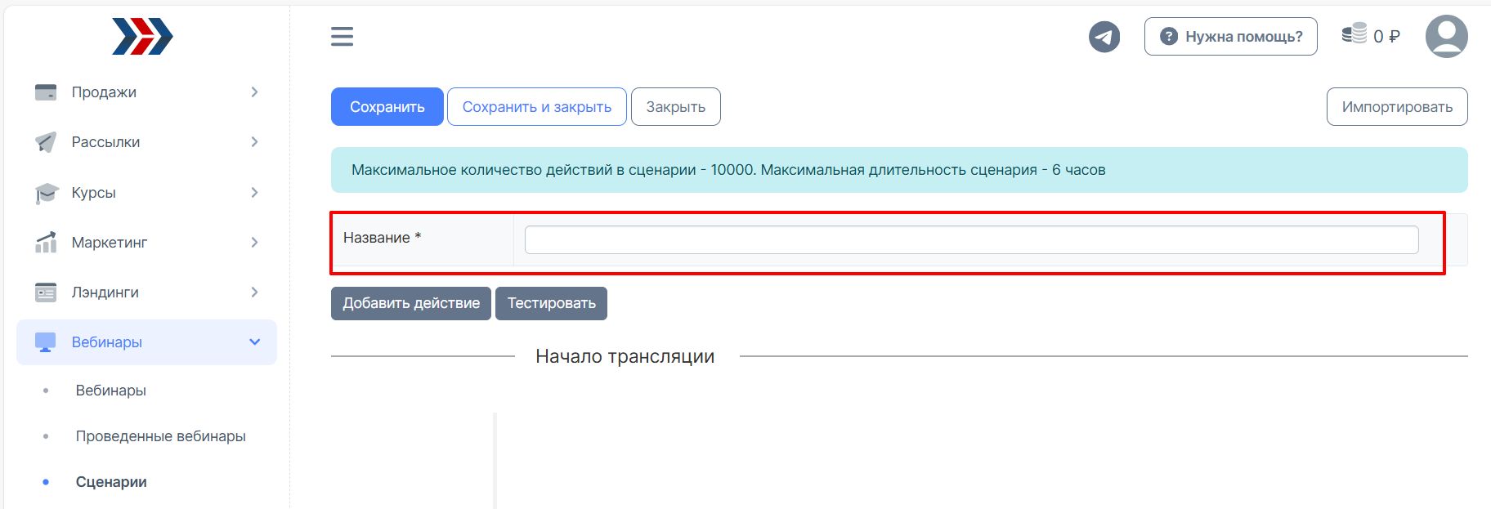Focus the Название text field
Screen dimensions: 1491x509
tap(970, 239)
